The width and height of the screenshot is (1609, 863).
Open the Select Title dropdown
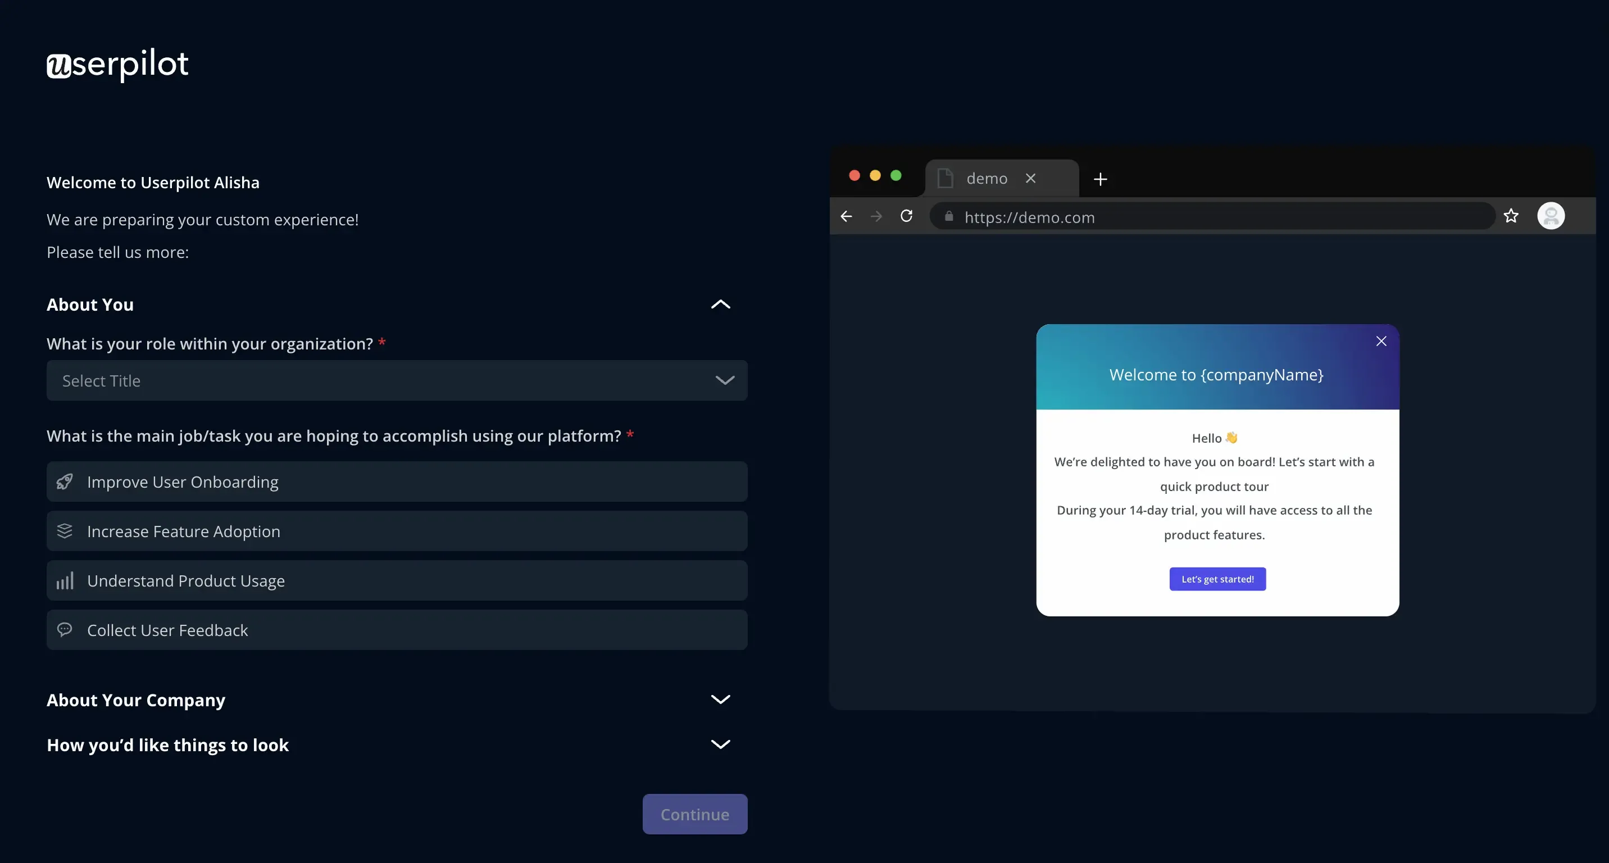point(397,380)
